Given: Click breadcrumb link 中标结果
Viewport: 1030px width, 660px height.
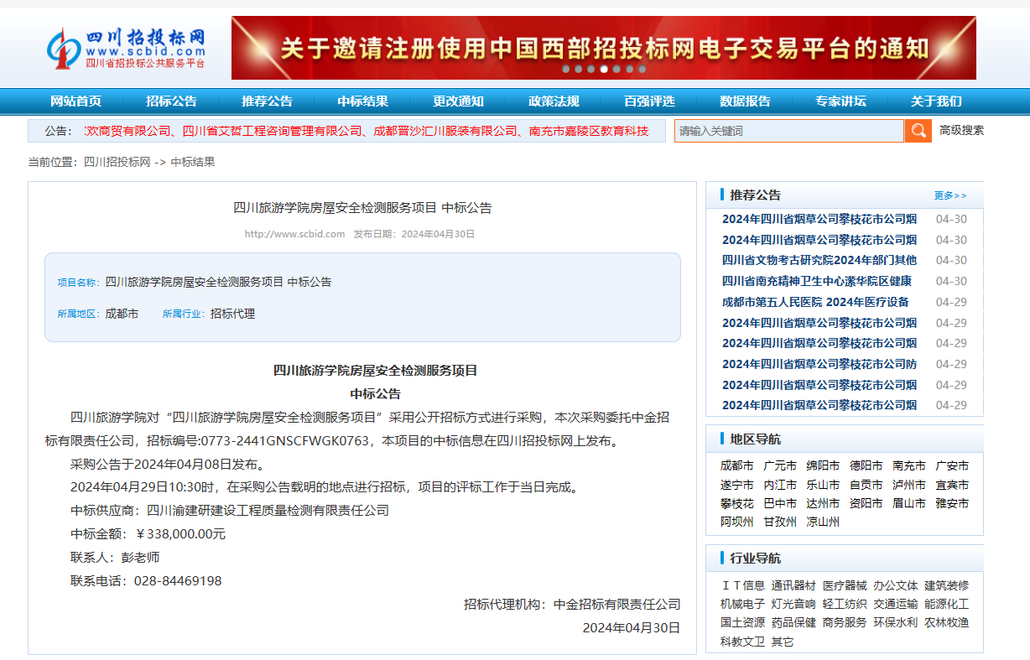Looking at the screenshot, I should pos(193,162).
